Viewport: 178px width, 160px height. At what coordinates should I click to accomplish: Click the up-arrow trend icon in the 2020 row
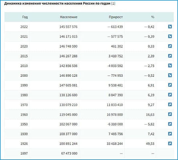[x=170, y=46]
